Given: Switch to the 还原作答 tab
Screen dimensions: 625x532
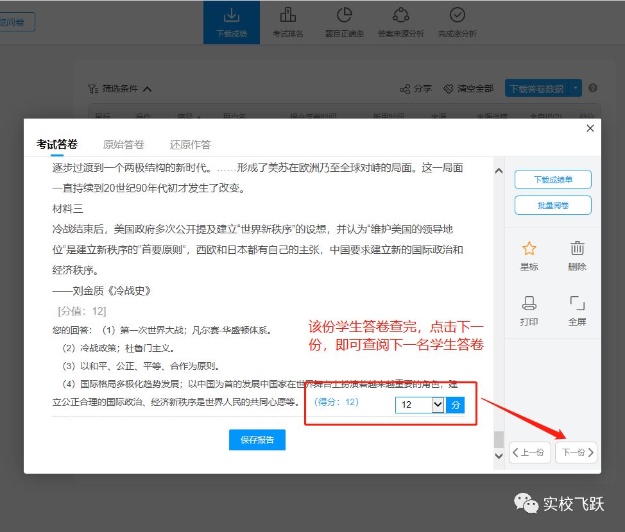Looking at the screenshot, I should coord(189,144).
